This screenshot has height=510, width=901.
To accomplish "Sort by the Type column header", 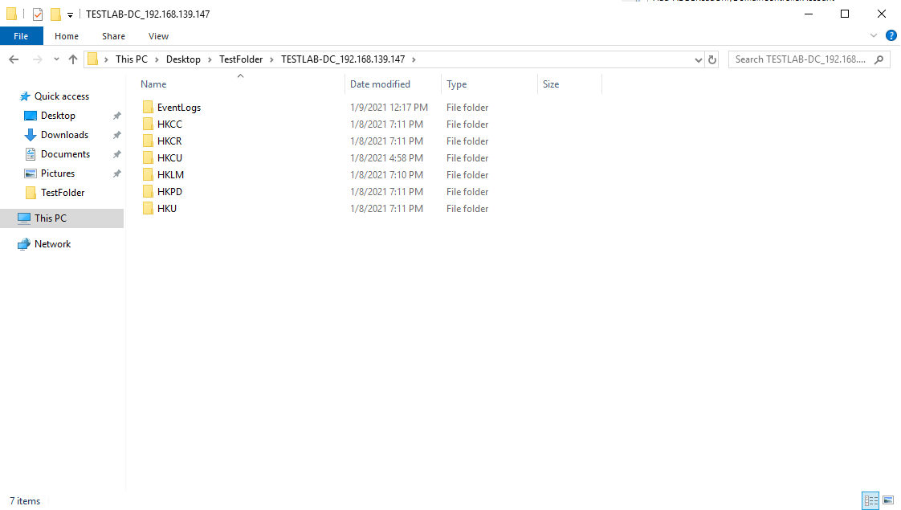I will [x=457, y=84].
